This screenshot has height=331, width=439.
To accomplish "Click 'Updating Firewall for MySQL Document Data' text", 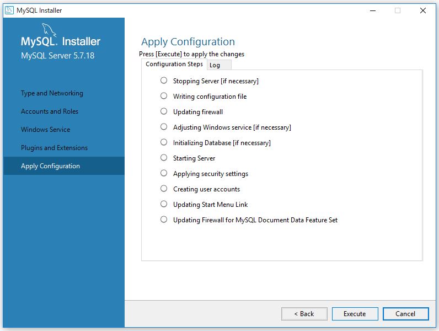I will click(x=255, y=220).
